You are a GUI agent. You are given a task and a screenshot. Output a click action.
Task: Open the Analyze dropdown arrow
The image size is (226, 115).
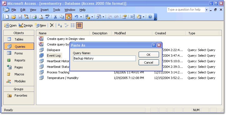coord(103,17)
